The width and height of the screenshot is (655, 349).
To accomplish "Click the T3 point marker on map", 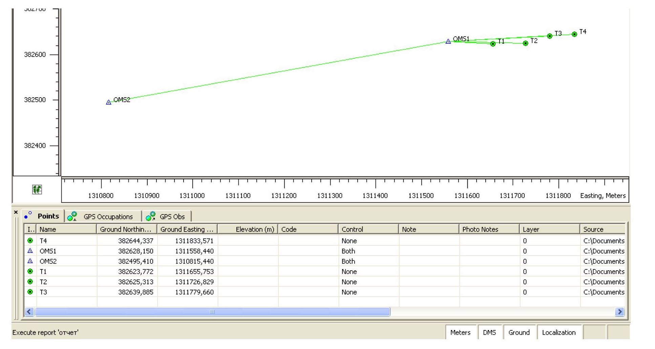I will [550, 36].
